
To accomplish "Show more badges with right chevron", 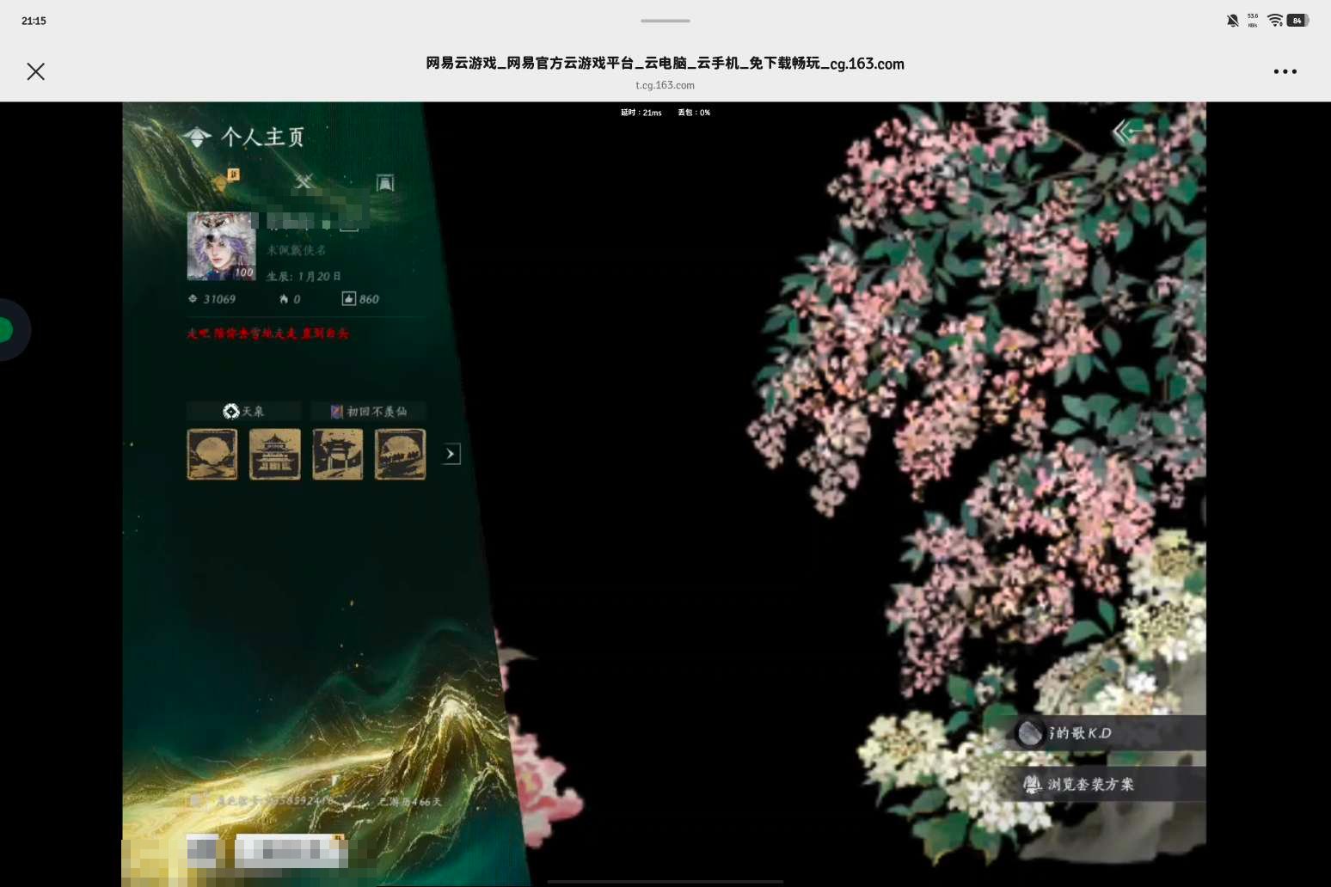I will coord(451,454).
